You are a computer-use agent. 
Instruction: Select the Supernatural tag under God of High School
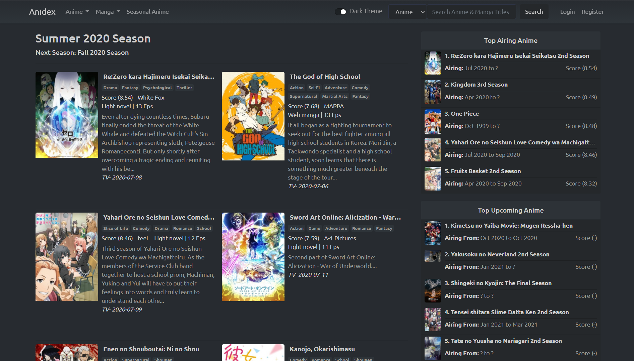click(303, 96)
